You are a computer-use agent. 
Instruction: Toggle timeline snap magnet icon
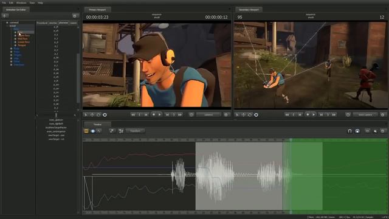coord(349,131)
